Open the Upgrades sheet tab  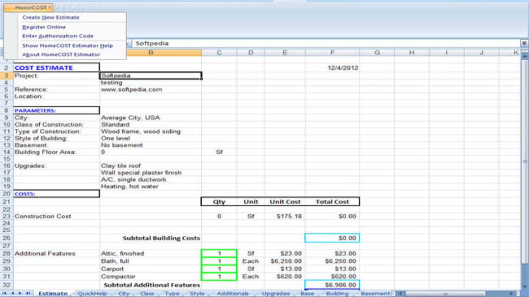tap(276, 294)
